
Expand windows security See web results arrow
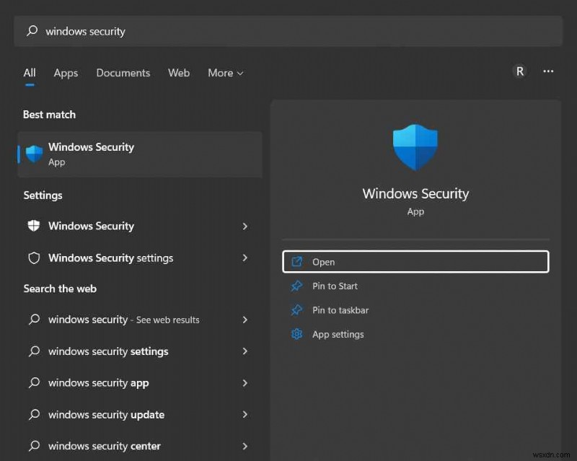tap(245, 320)
